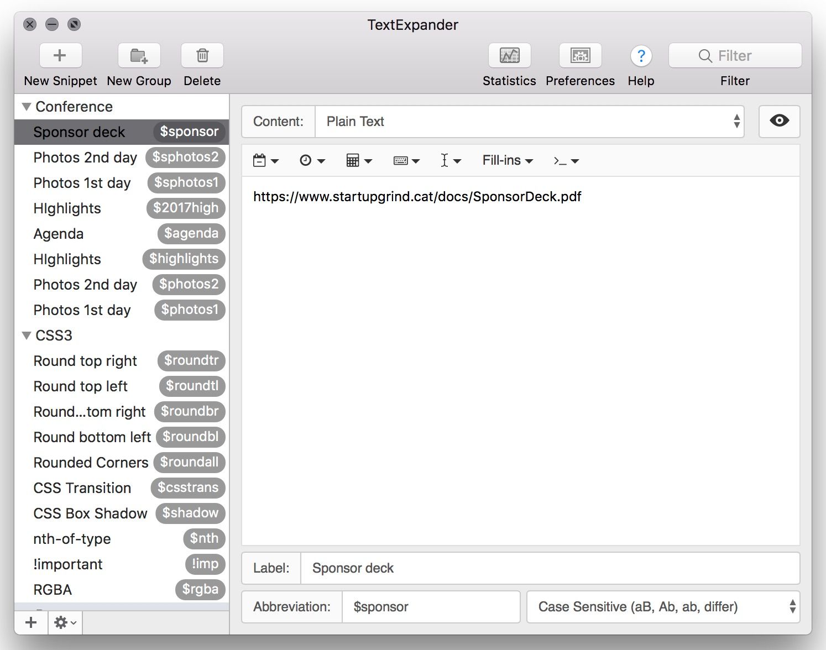Open the Fill-ins dropdown
This screenshot has height=650, width=826.
[506, 160]
